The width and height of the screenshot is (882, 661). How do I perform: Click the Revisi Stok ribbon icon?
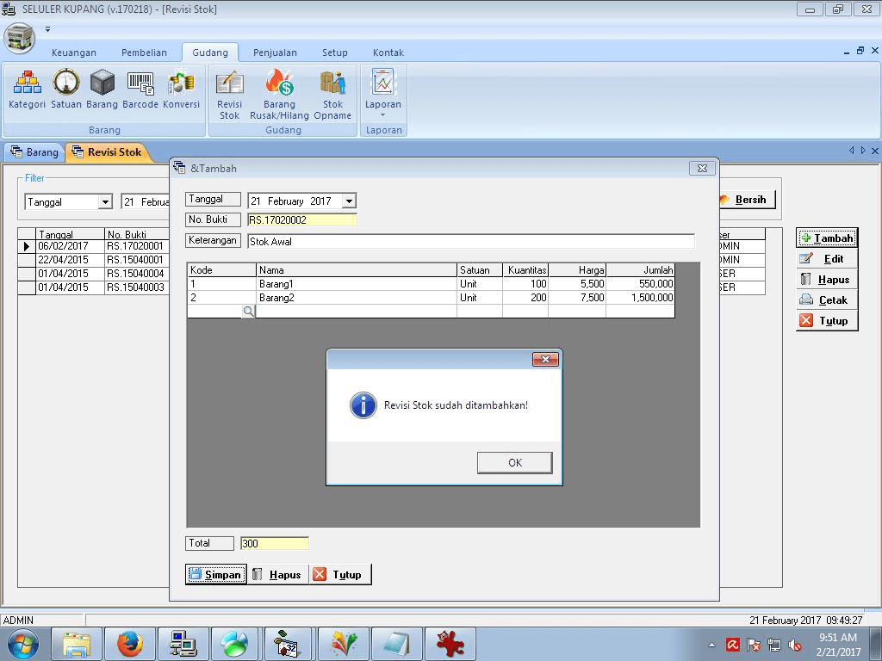[x=229, y=95]
